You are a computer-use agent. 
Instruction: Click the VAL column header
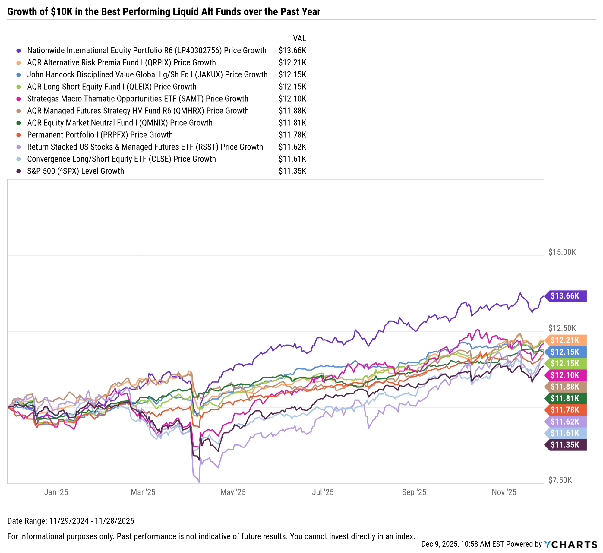299,39
